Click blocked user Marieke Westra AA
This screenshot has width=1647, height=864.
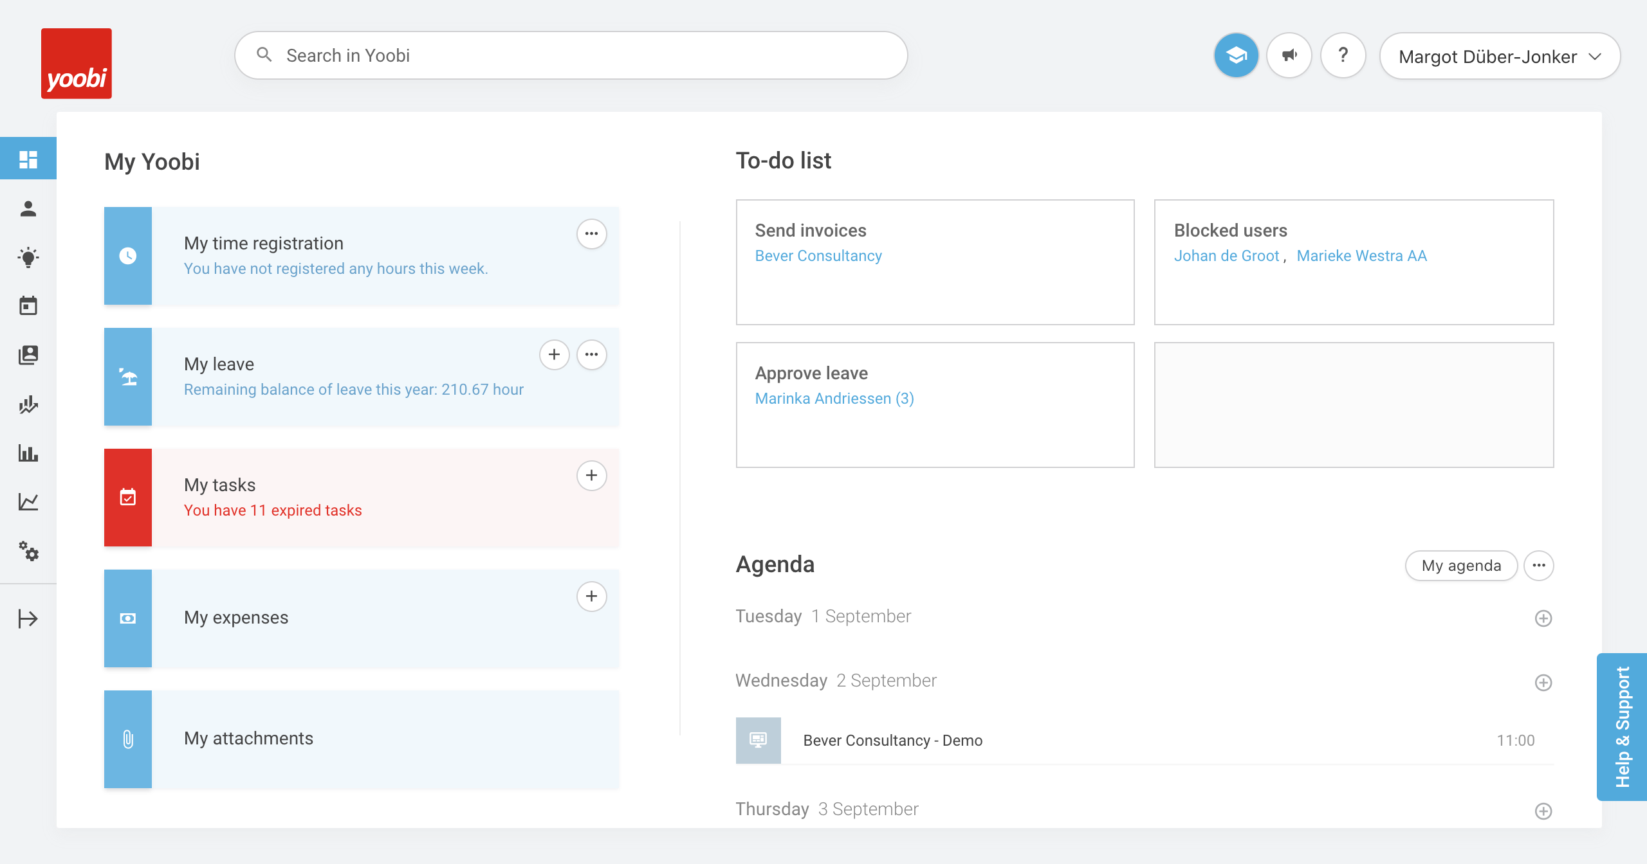point(1361,256)
